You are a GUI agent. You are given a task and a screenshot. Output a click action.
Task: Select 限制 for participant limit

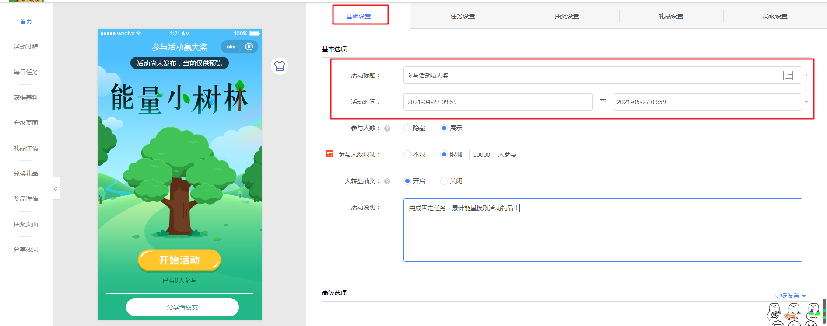coord(444,154)
